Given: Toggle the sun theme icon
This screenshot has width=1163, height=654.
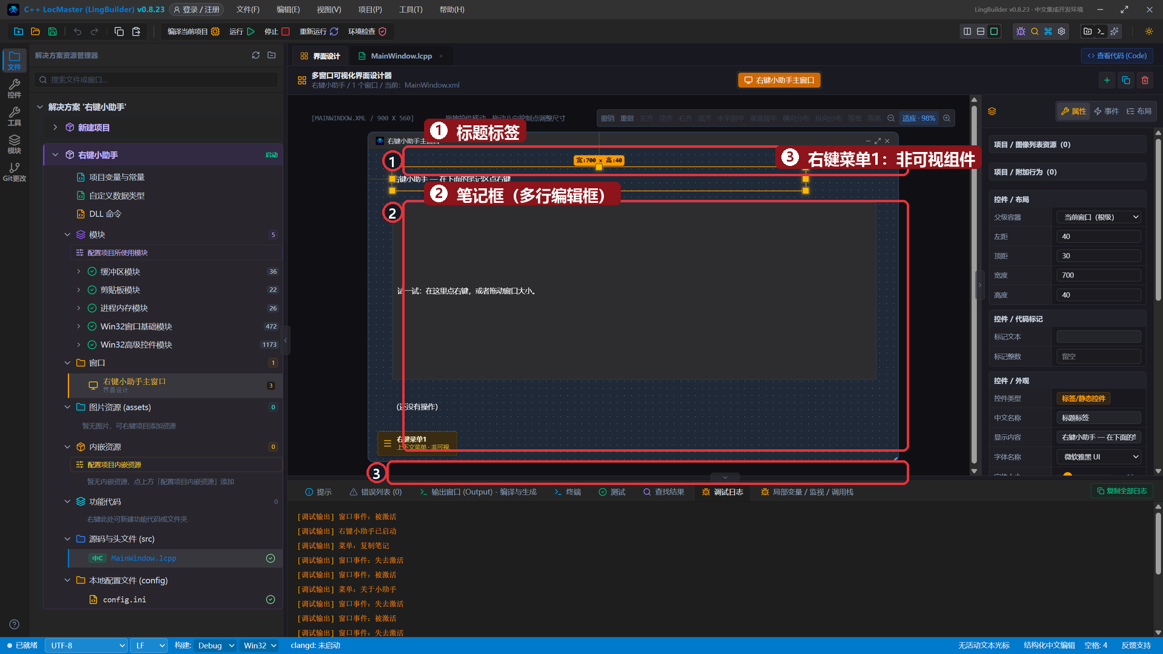Looking at the screenshot, I should click(1148, 31).
